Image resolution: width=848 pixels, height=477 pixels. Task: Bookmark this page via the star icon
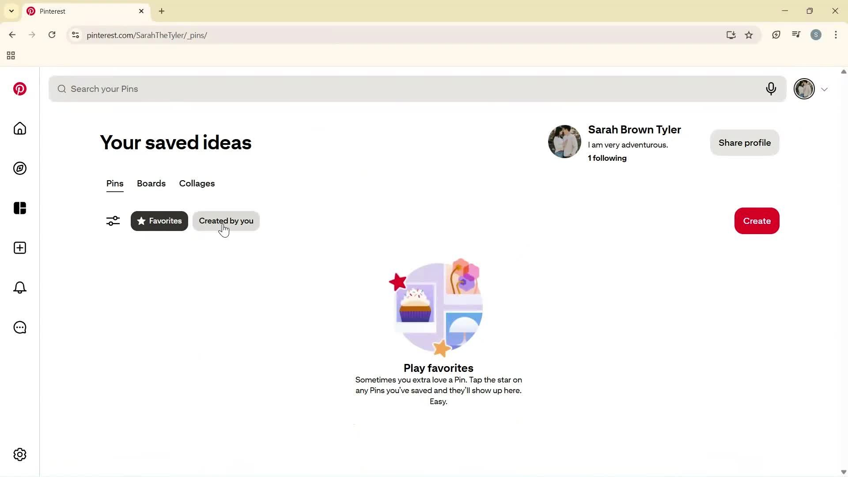[749, 35]
